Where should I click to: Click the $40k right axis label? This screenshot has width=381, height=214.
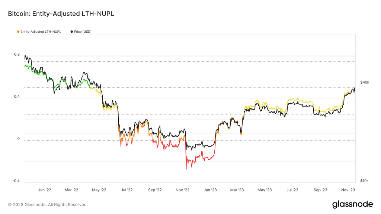365,82
